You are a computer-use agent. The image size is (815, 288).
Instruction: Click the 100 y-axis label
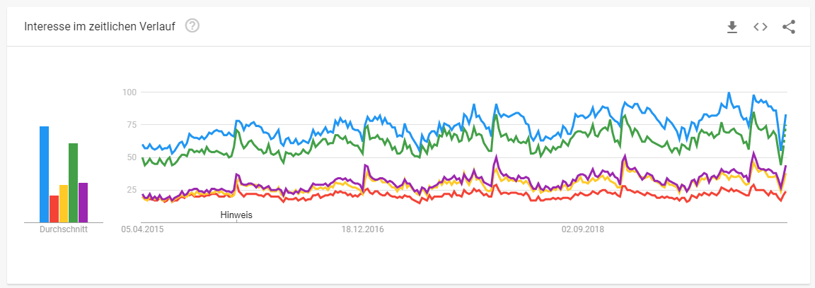pos(128,92)
